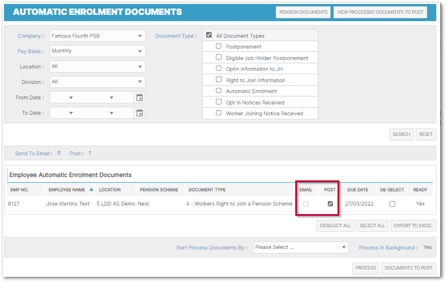The image size is (446, 282).
Task: Sort by Employee Name column arrow
Action: [91, 190]
